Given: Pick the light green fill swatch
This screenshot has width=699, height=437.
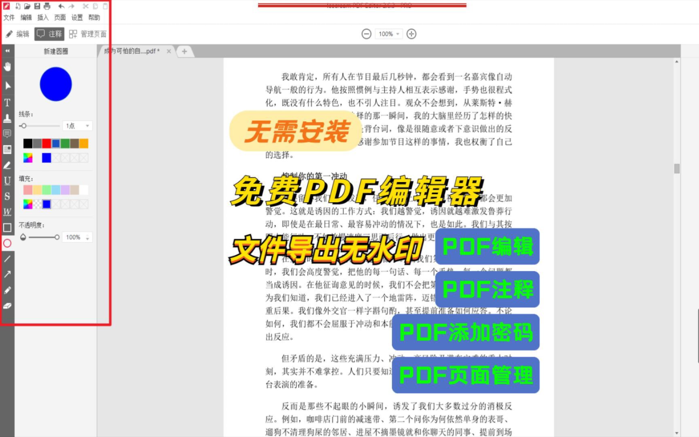Looking at the screenshot, I should [x=47, y=190].
